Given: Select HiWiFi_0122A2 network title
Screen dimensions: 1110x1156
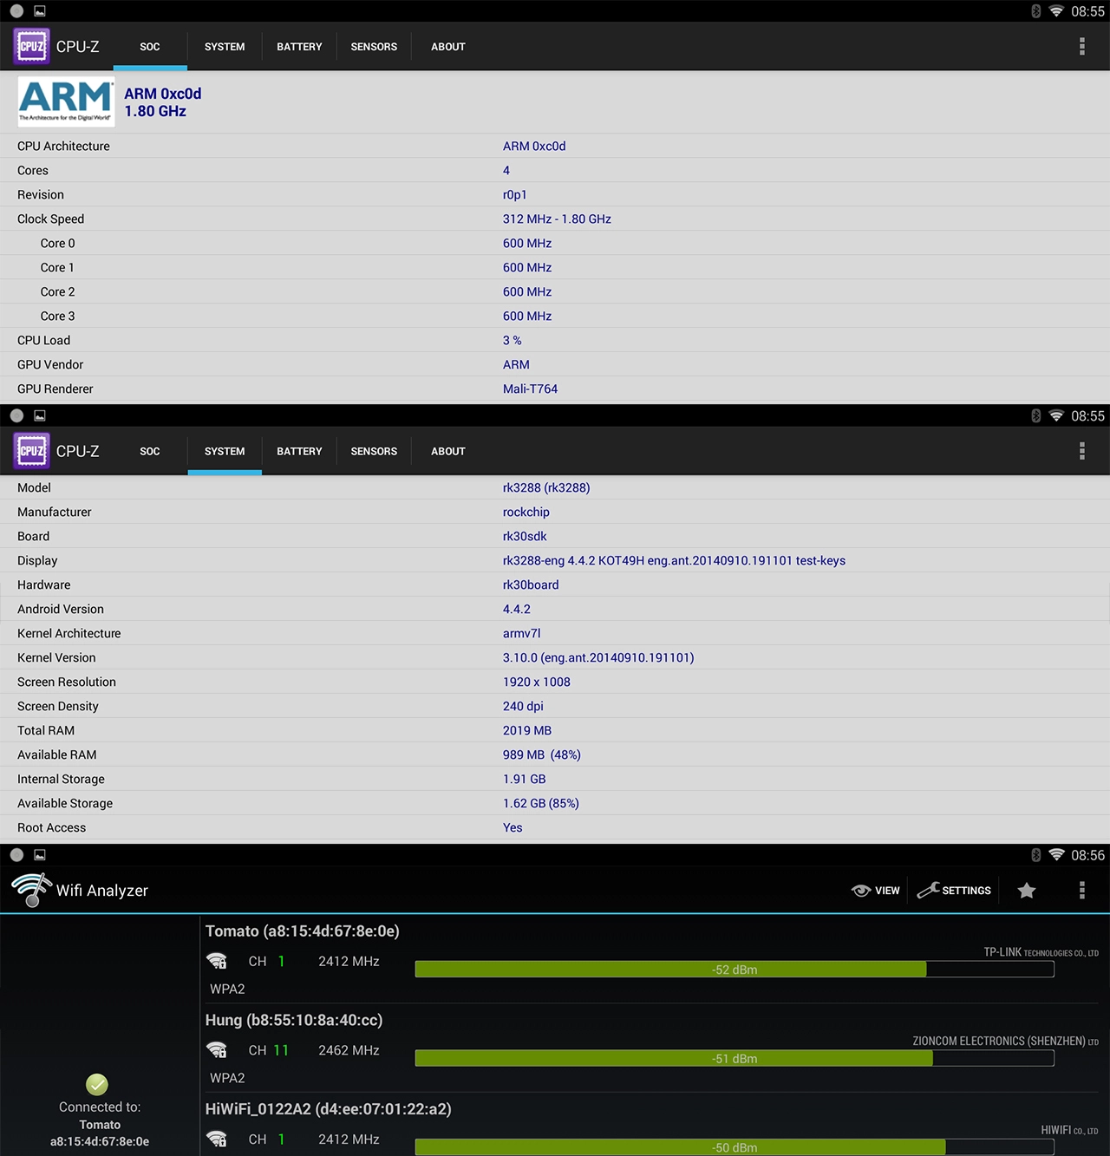Looking at the screenshot, I should tap(329, 1109).
